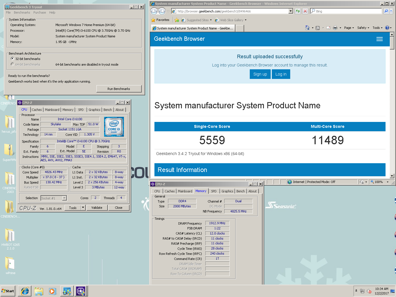Launch Internet Explorer from the taskbar
Screen dimensions: 396x297
coord(25,291)
